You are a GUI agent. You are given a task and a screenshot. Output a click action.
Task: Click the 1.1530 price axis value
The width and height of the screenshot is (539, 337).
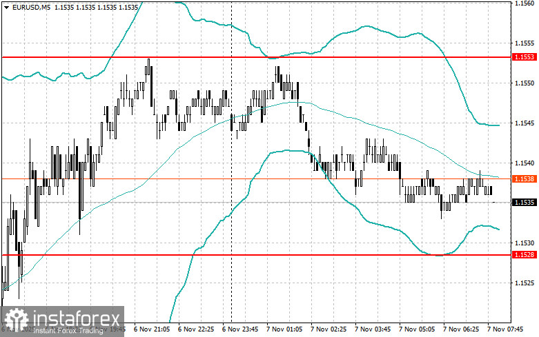[x=525, y=243]
